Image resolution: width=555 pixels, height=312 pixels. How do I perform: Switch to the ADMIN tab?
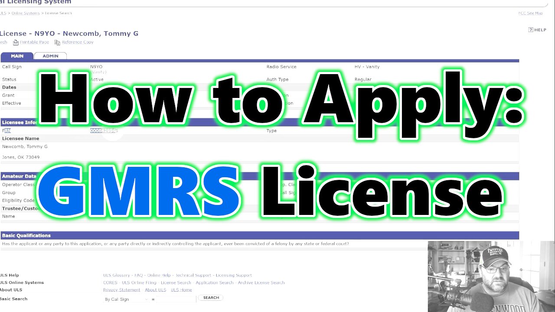[50, 56]
